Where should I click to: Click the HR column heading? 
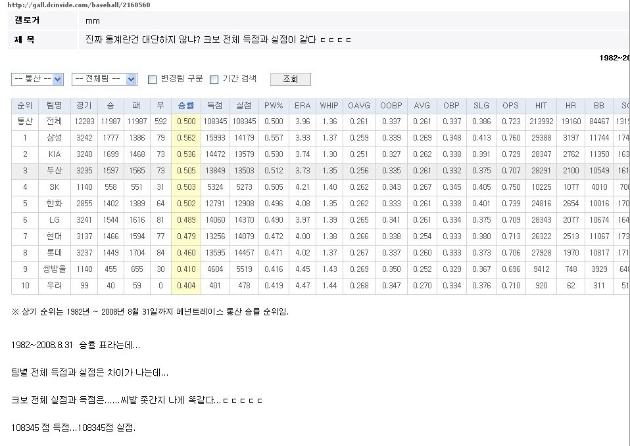pyautogui.click(x=570, y=106)
